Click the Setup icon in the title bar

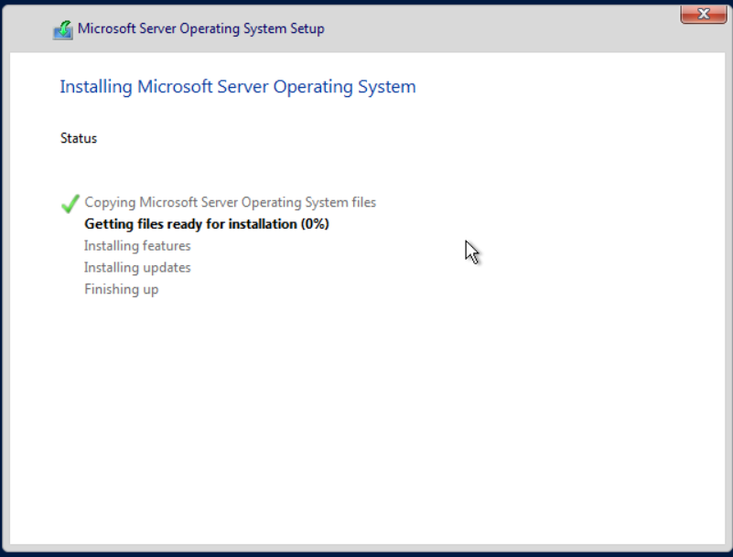coord(62,29)
